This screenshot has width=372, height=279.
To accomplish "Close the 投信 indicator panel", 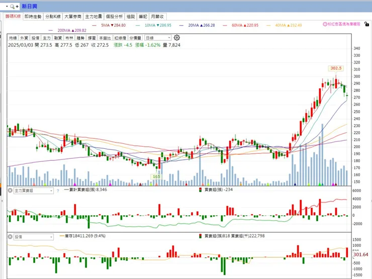I will click(x=10, y=236).
